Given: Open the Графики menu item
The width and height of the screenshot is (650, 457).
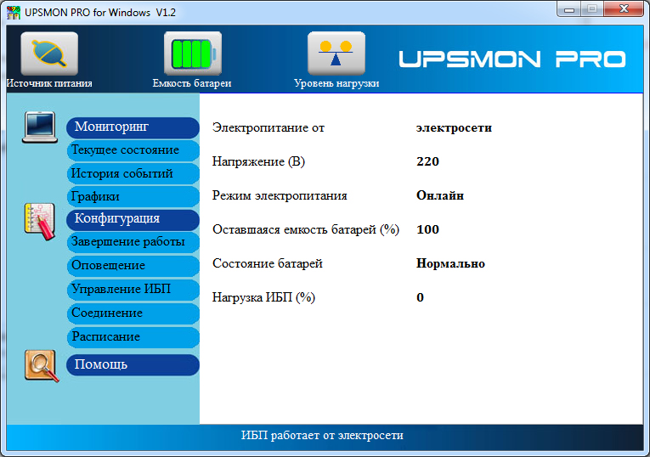Looking at the screenshot, I should pos(133,197).
